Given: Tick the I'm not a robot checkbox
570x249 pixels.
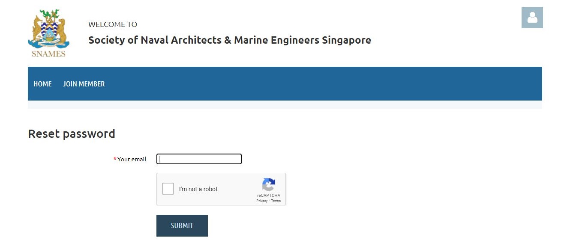Looking at the screenshot, I should (x=168, y=189).
